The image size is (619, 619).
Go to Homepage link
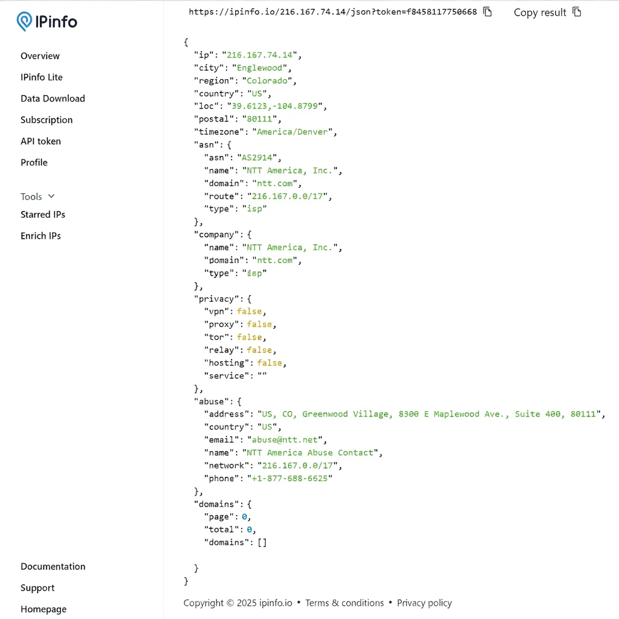click(44, 609)
